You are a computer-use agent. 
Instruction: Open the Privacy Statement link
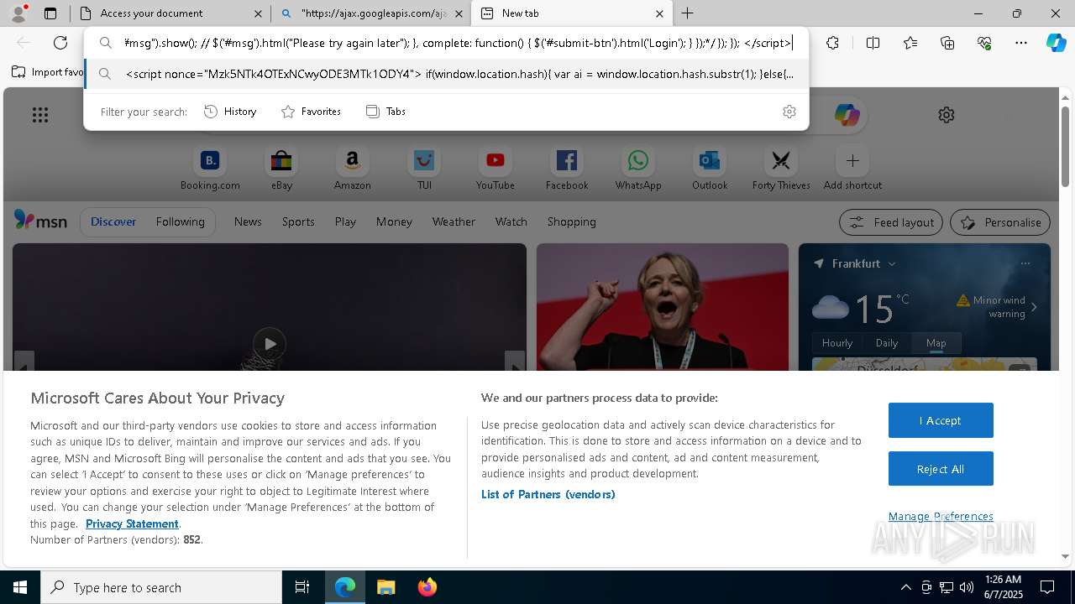132,523
